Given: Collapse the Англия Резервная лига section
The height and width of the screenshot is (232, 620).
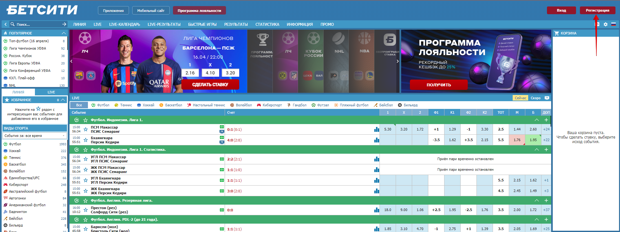Looking at the screenshot, I should click(537, 200).
